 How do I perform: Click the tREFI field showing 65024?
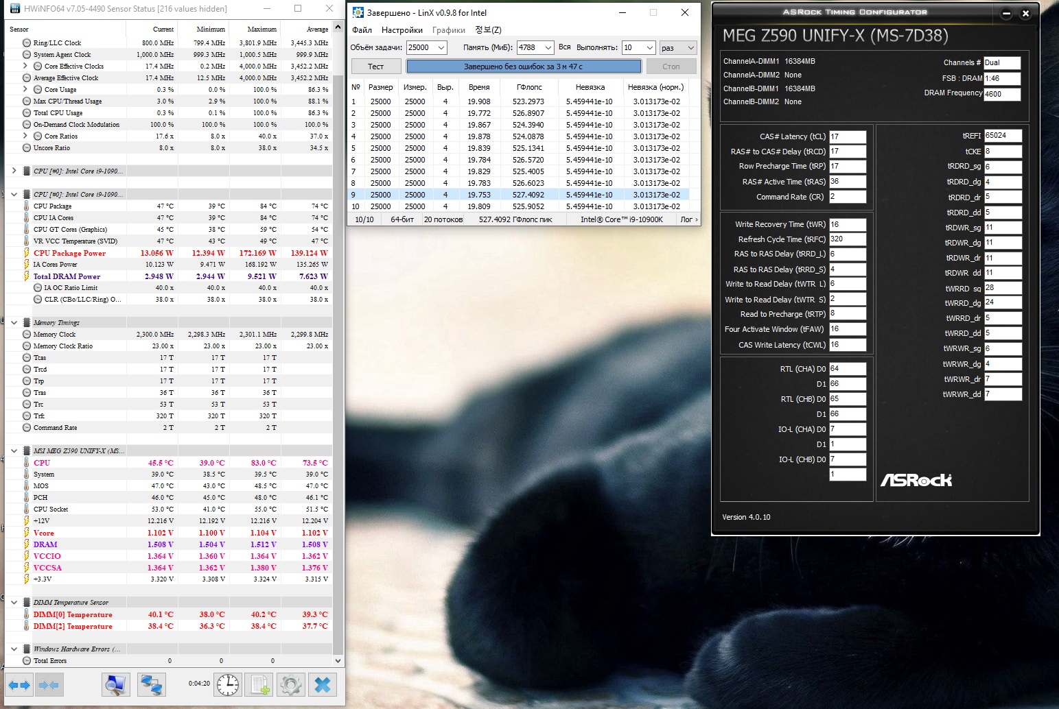[1003, 136]
